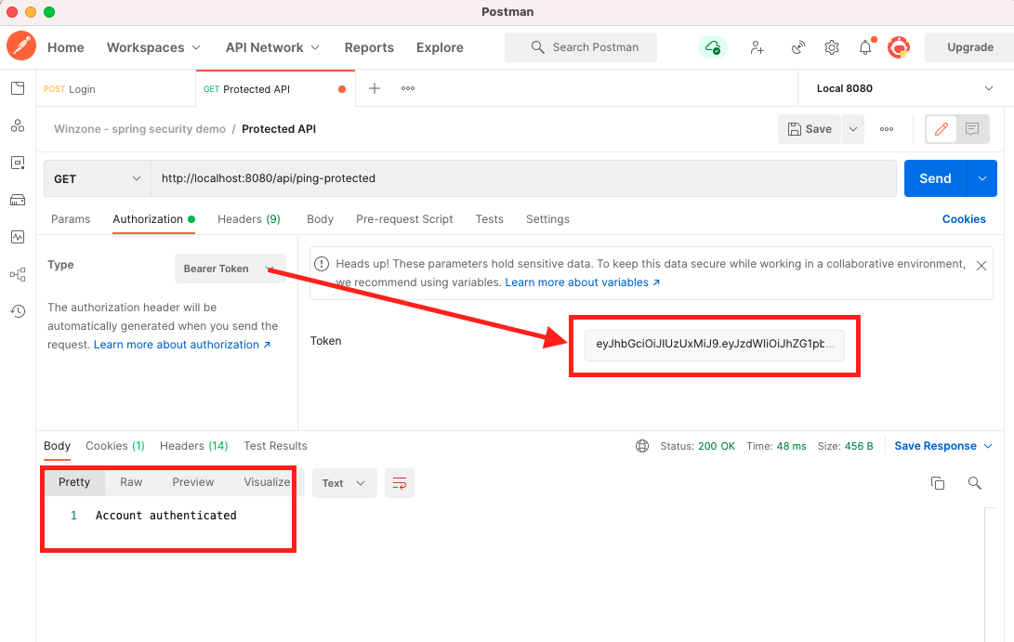
Task: Go to Home in top navigation
Action: tap(66, 47)
